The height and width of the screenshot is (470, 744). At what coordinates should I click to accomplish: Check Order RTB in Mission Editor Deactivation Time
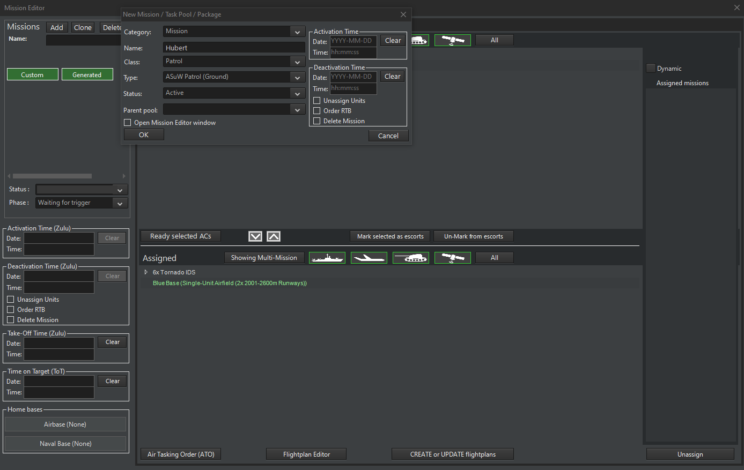click(11, 310)
